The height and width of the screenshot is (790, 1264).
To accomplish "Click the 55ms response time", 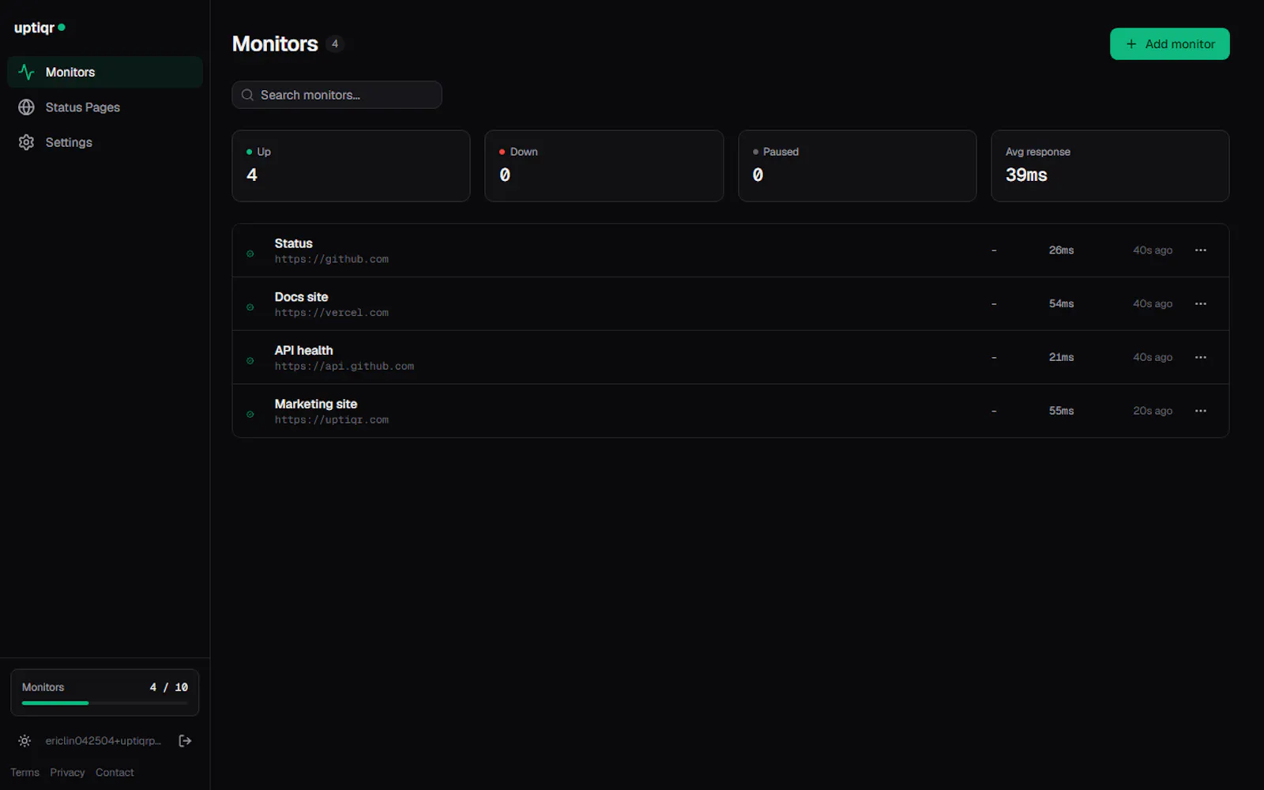I will point(1061,412).
